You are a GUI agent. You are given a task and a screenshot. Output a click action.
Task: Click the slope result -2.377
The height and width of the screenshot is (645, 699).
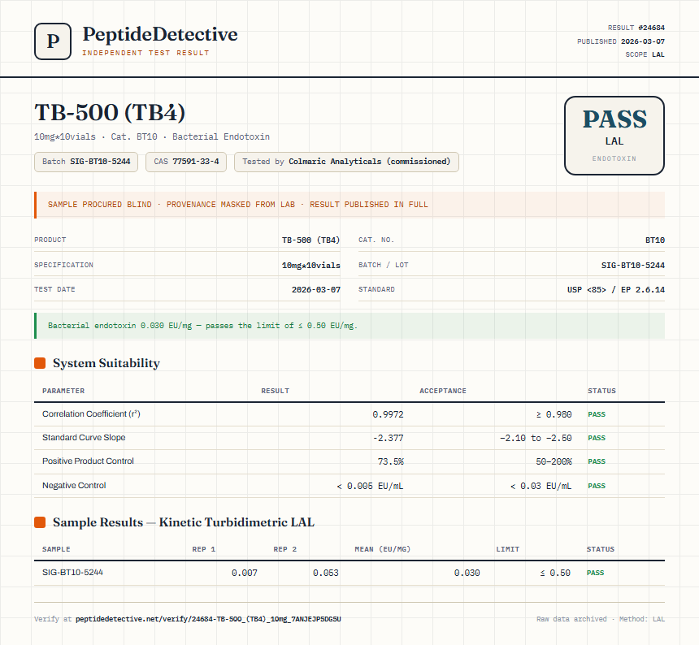click(388, 439)
